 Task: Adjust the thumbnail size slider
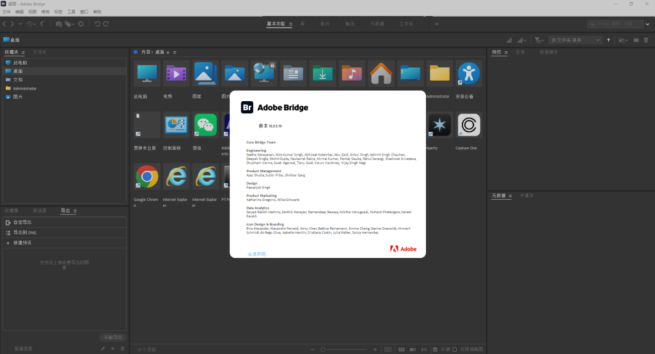[x=344, y=350]
